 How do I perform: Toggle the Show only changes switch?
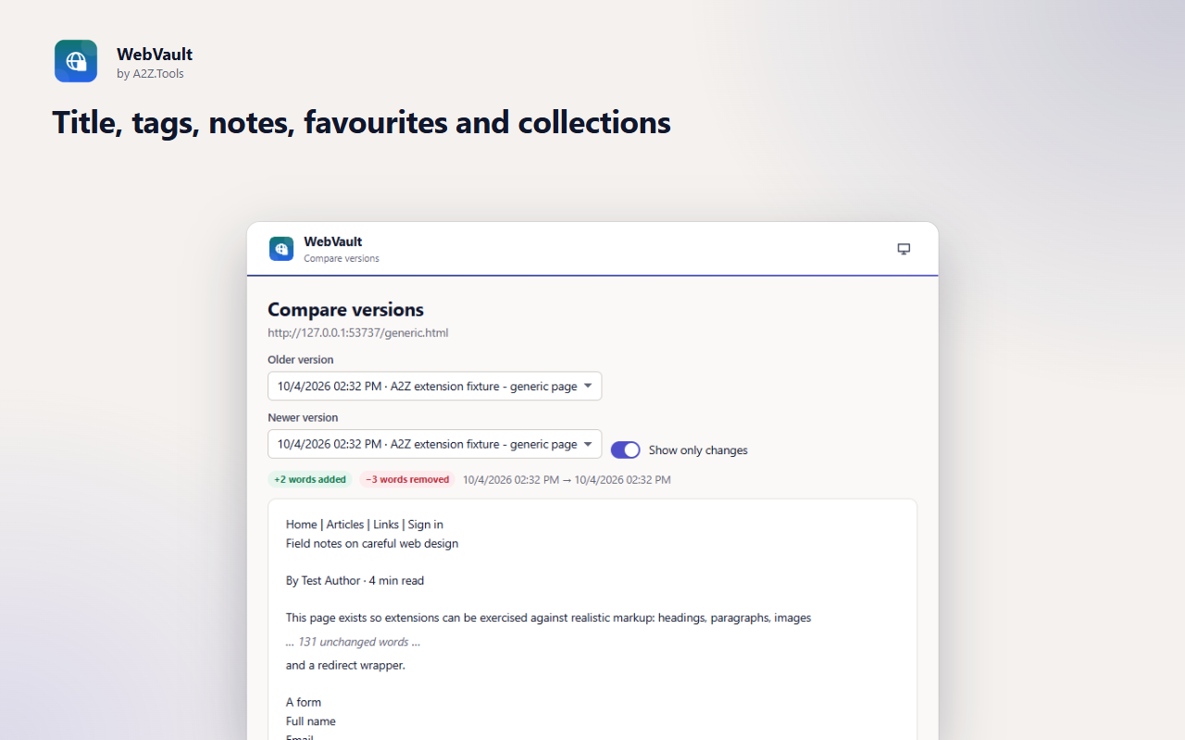tap(626, 450)
